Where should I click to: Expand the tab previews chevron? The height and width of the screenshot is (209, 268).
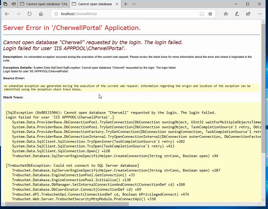click(x=134, y=4)
